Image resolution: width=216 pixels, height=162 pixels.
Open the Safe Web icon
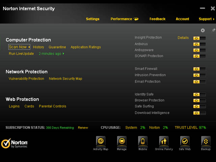click(185, 141)
